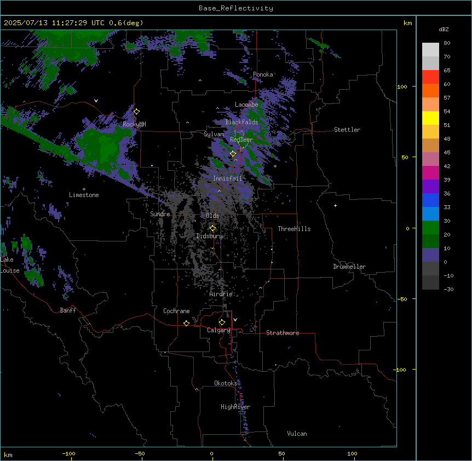Click the Base_Reflectivity title text
The width and height of the screenshot is (472, 461).
[x=236, y=8]
